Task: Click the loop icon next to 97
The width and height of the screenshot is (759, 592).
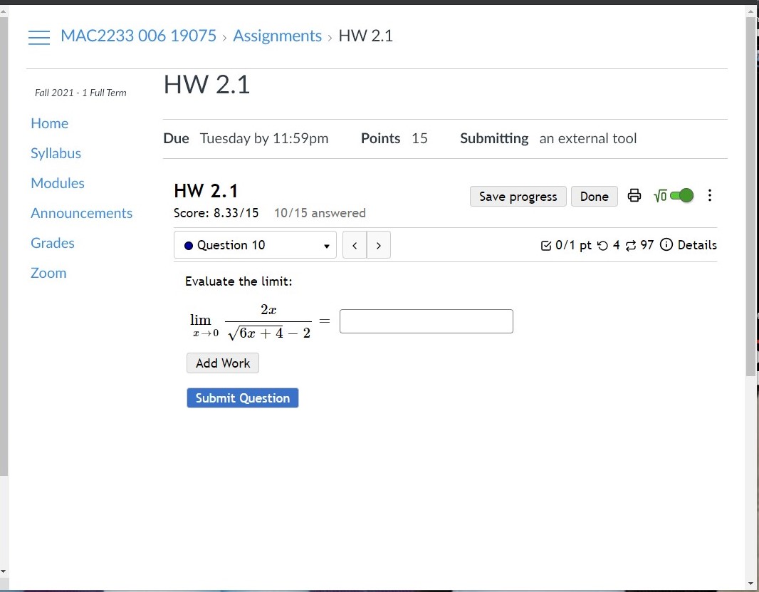Action: point(631,244)
